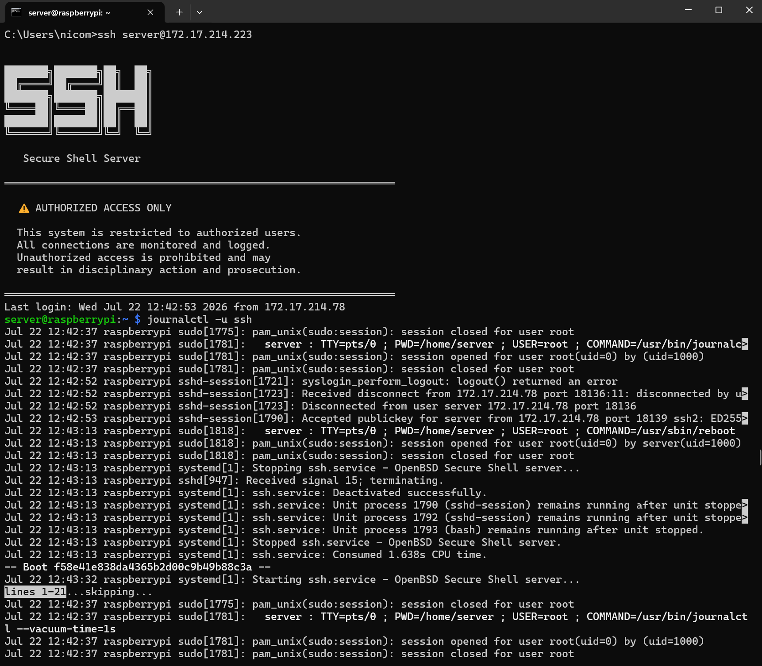
Task: Click 'COMMAND=/usr/sbin/reboot' in the log
Action: tap(661, 431)
